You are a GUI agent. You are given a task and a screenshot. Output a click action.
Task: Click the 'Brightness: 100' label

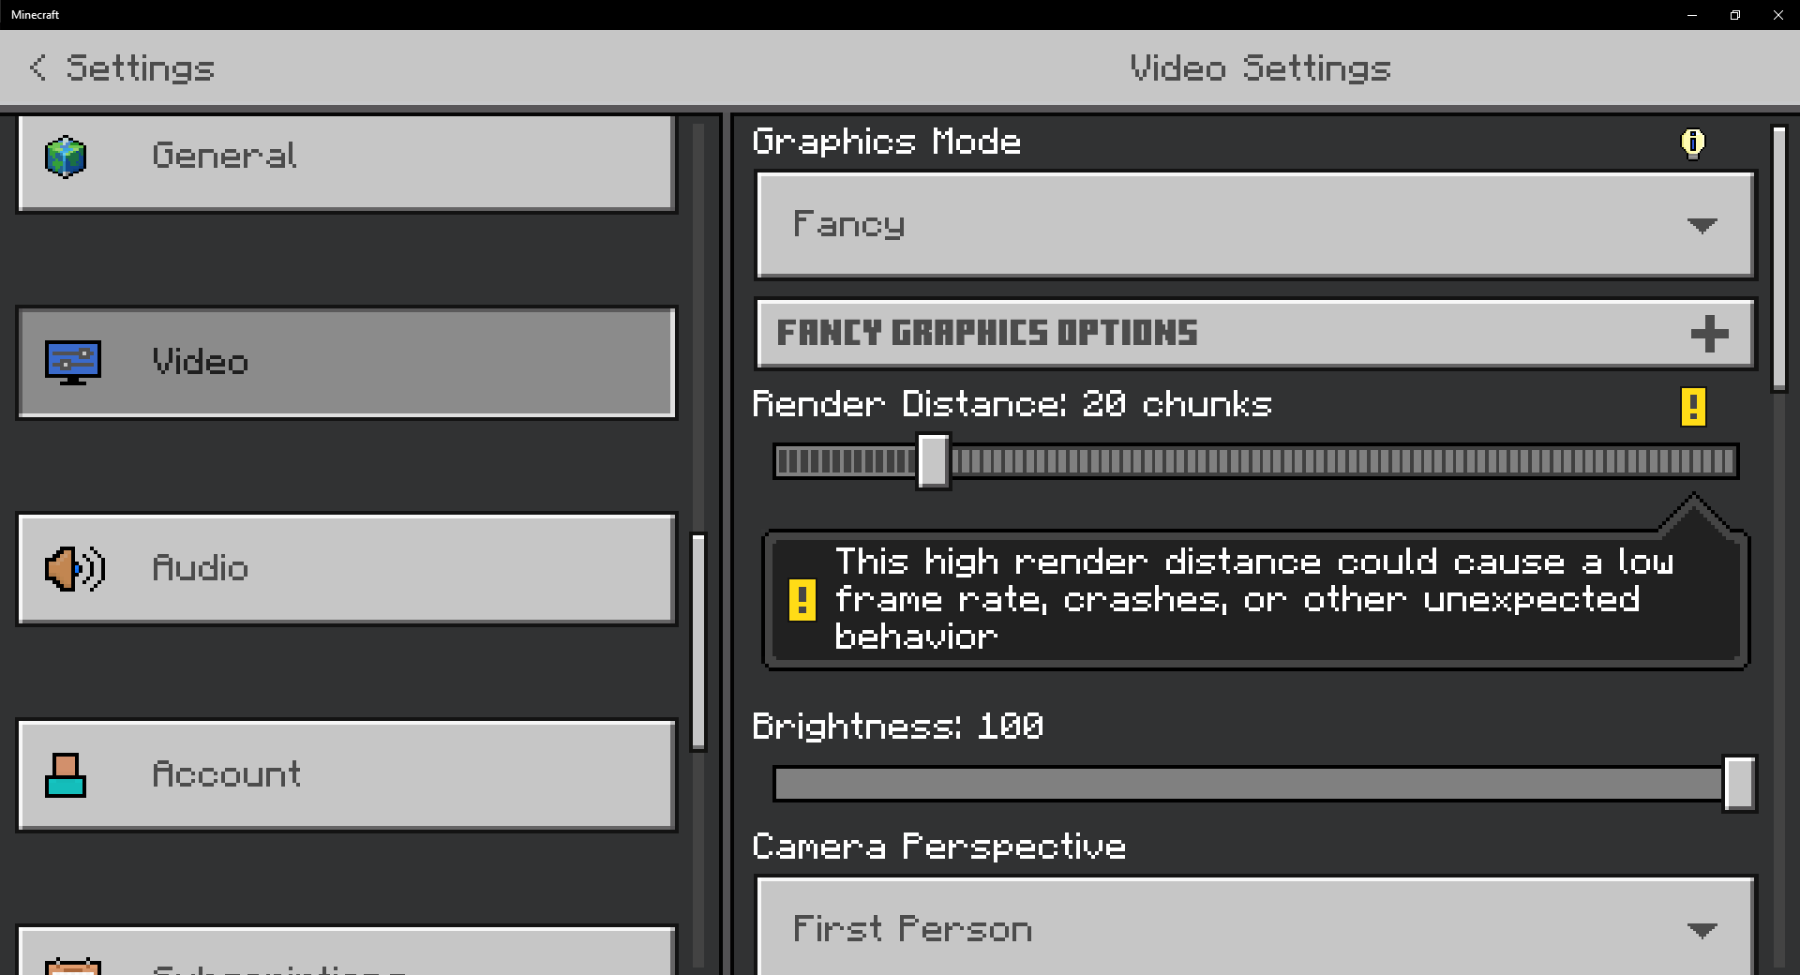click(x=898, y=727)
